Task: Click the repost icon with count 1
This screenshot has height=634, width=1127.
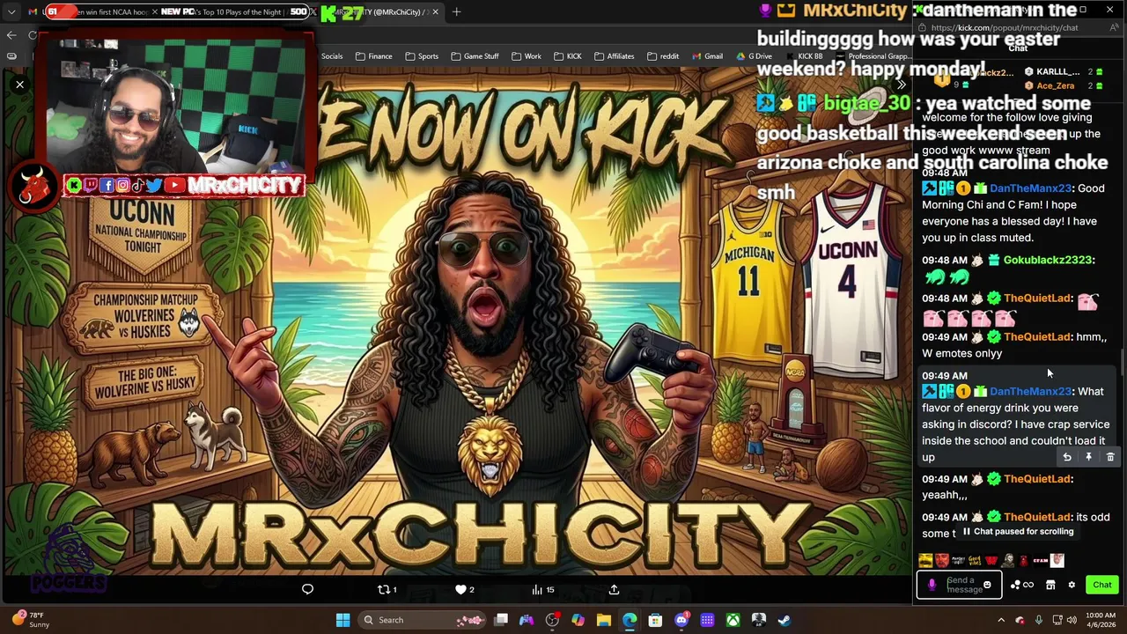Action: (387, 589)
